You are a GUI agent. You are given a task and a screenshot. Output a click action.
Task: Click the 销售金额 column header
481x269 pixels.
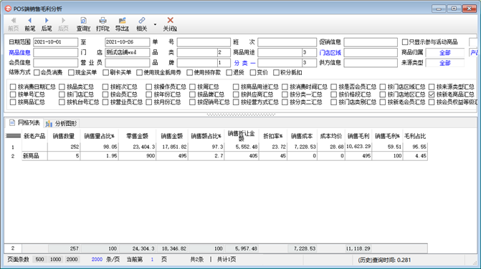172,136
